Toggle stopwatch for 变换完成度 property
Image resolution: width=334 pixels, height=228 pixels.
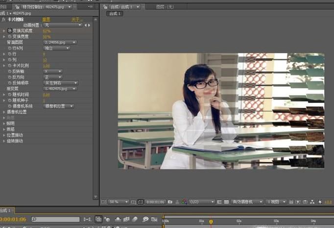9,30
